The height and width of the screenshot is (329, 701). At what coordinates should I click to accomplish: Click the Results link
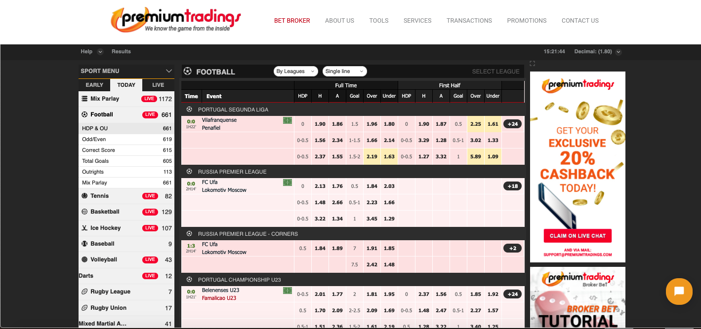pyautogui.click(x=121, y=51)
